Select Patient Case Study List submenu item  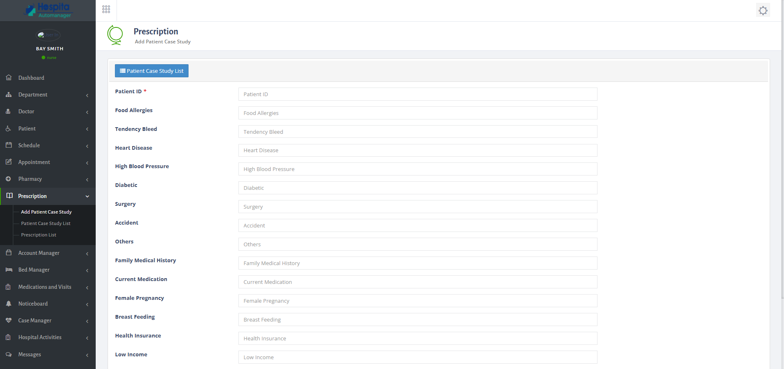click(x=45, y=223)
